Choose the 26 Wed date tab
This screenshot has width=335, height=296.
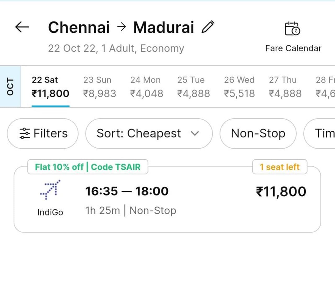(239, 87)
